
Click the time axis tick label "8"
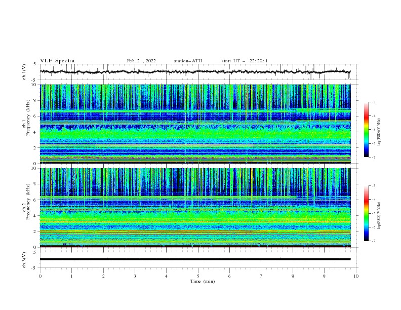coord(293,276)
